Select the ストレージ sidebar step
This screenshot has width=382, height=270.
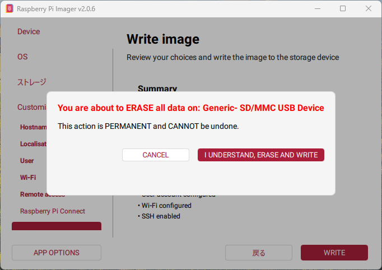pyautogui.click(x=32, y=82)
